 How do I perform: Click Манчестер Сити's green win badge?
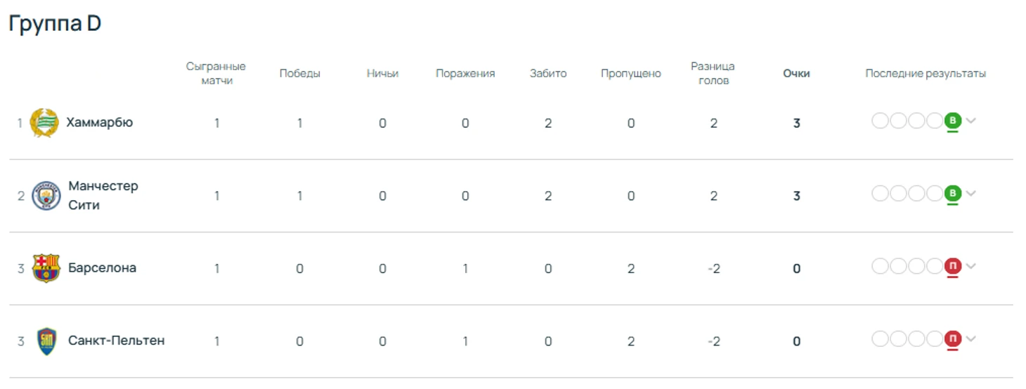click(x=952, y=193)
